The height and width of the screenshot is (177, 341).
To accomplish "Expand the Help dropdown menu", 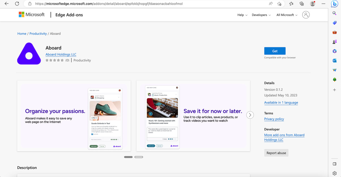I will [242, 15].
